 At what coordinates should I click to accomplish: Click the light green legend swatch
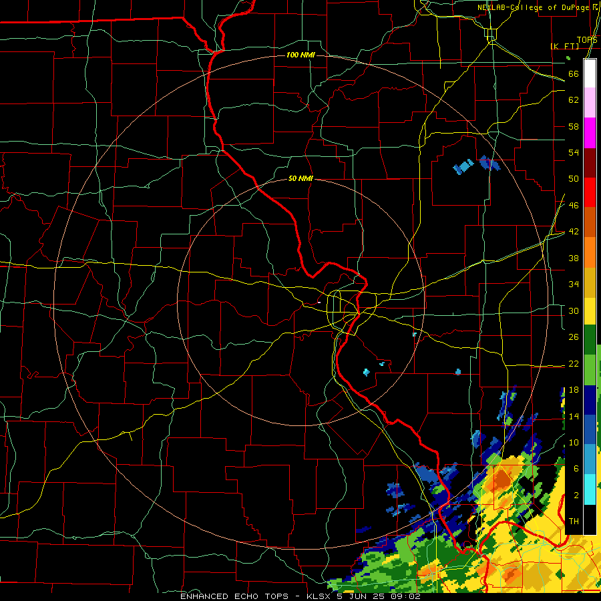(x=590, y=370)
